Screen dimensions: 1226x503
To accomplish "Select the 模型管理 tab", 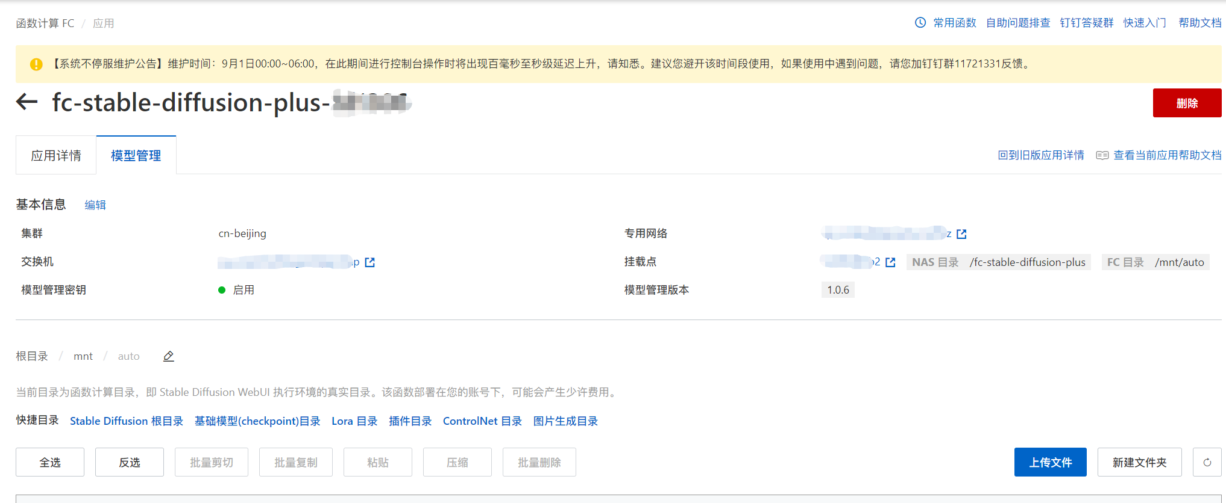I will [x=136, y=155].
